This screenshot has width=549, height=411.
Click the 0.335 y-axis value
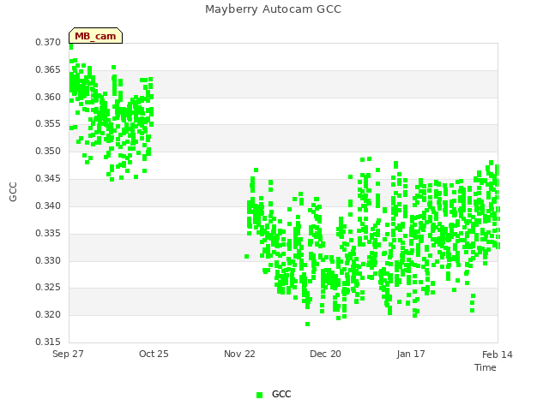click(x=48, y=233)
